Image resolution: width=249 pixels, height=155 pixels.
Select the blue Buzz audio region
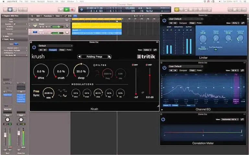point(97,32)
